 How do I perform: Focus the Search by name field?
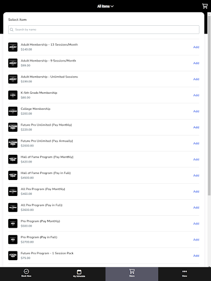point(104,30)
